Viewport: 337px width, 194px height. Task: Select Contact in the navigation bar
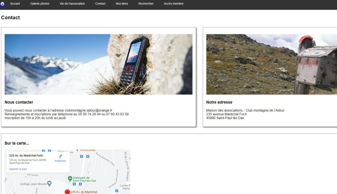point(100,4)
